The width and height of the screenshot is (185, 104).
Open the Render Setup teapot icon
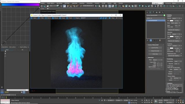tap(123, 6)
